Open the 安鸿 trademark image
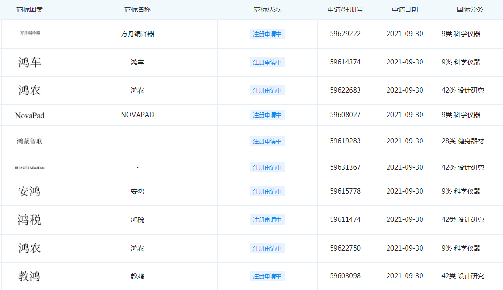This screenshot has height=290, width=503. pyautogui.click(x=29, y=191)
